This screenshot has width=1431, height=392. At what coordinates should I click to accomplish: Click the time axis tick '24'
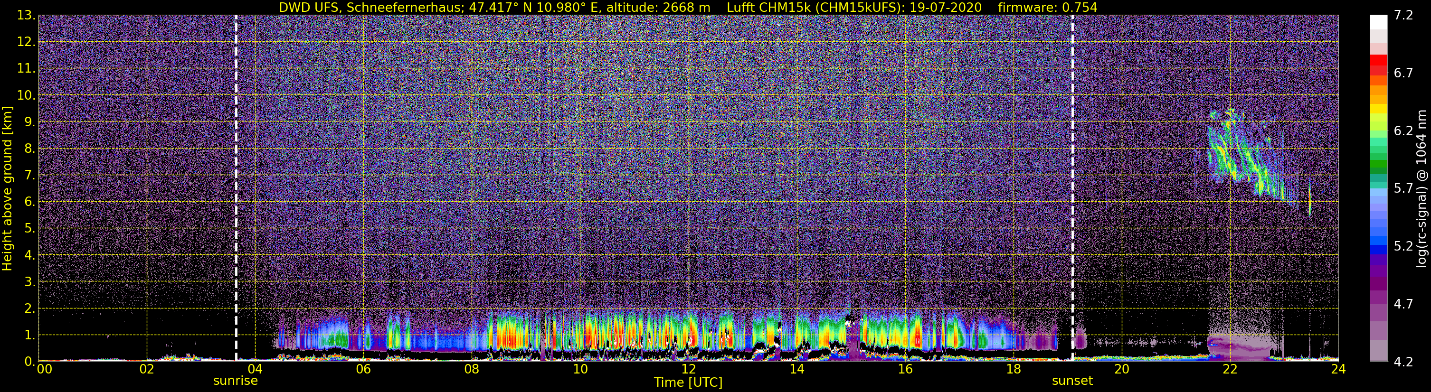tap(1338, 369)
